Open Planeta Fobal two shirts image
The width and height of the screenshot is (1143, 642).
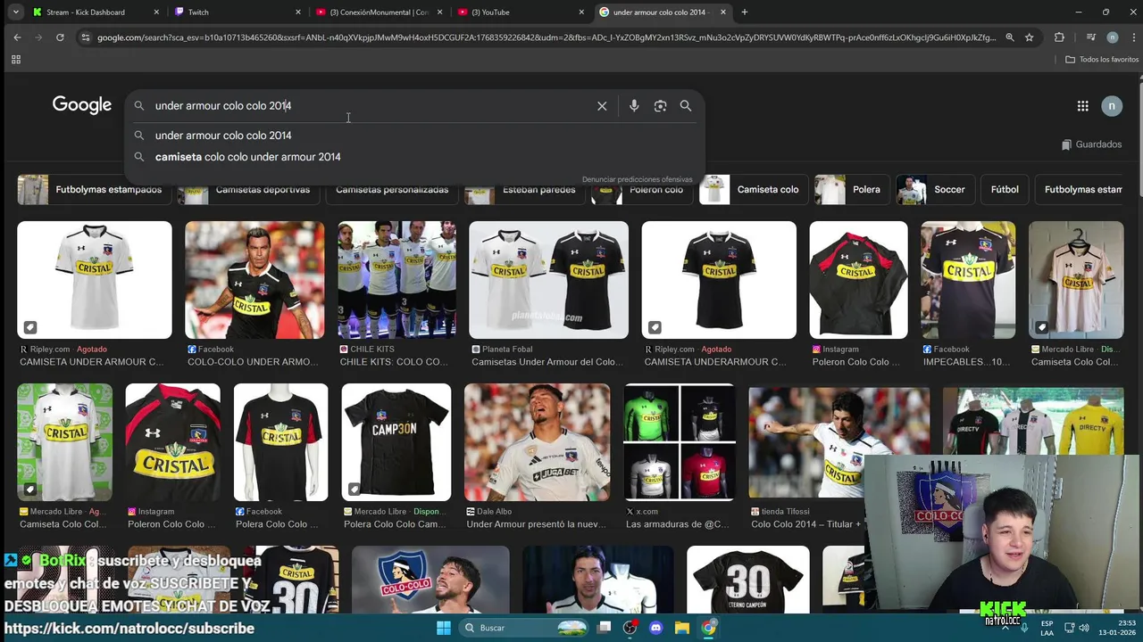[x=548, y=280]
